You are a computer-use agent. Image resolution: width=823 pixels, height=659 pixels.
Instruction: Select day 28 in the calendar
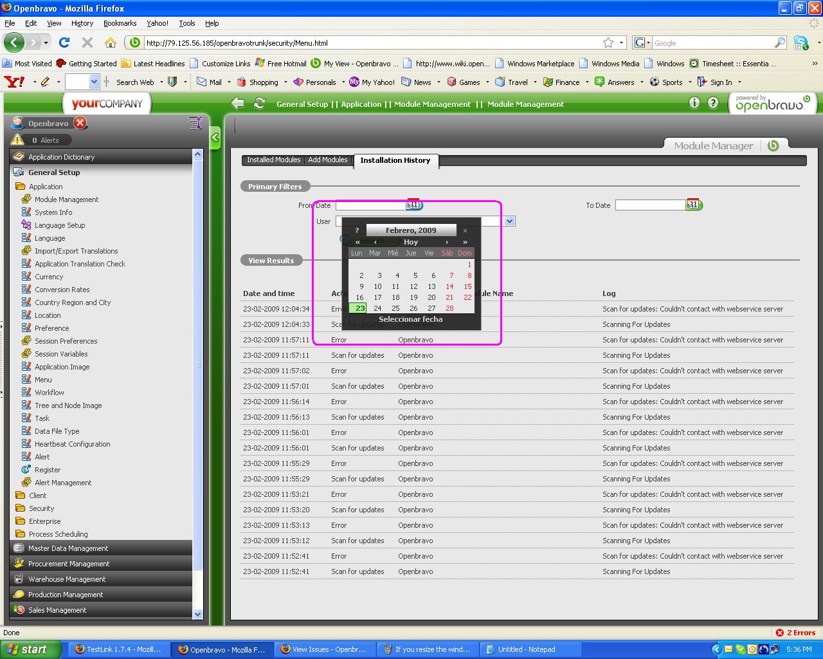pyautogui.click(x=449, y=308)
